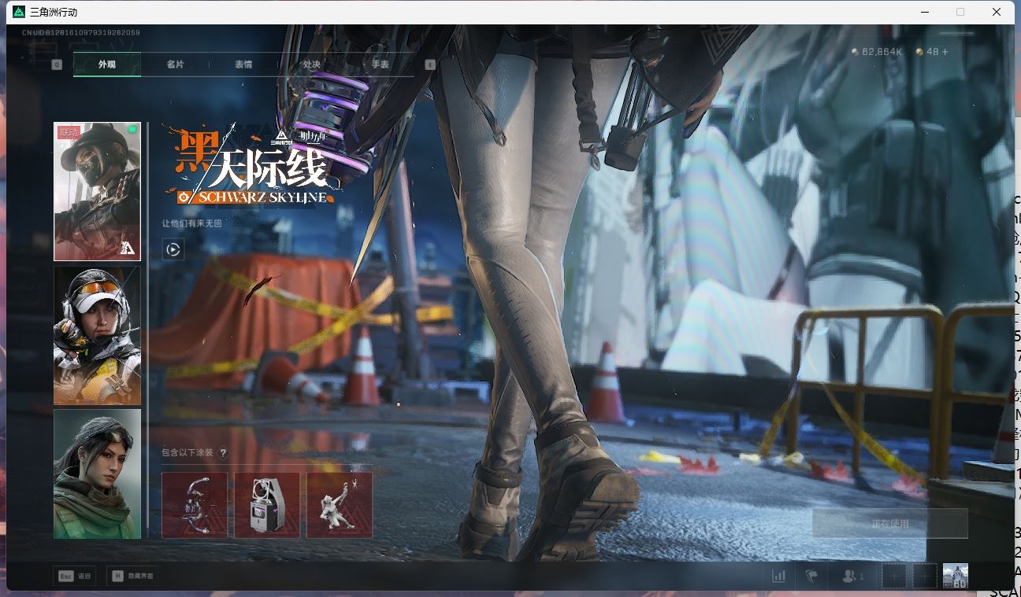Viewport: 1021px width, 597px height.
Task: Add teammate in first empty plus slot
Action: coord(893,576)
